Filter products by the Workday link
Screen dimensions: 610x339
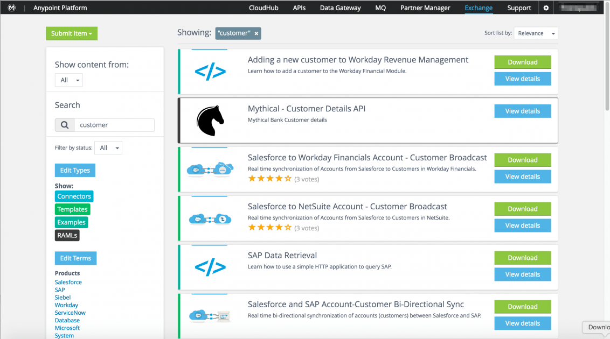66,305
